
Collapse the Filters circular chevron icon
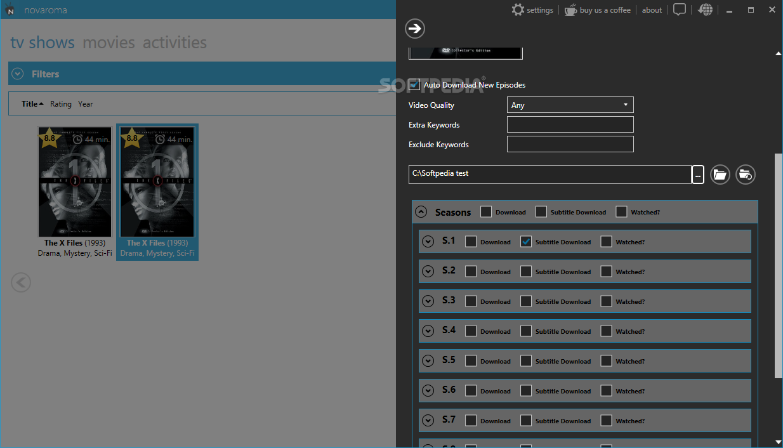[18, 74]
